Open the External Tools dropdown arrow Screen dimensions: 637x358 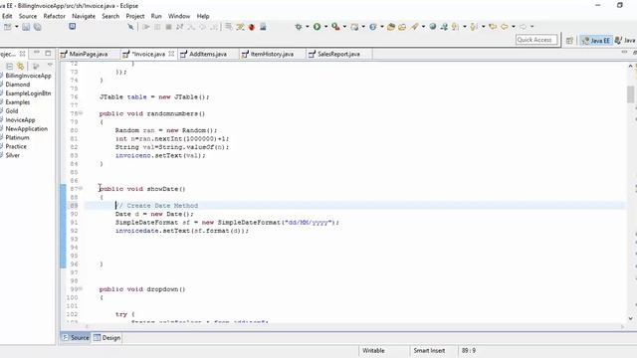344,27
